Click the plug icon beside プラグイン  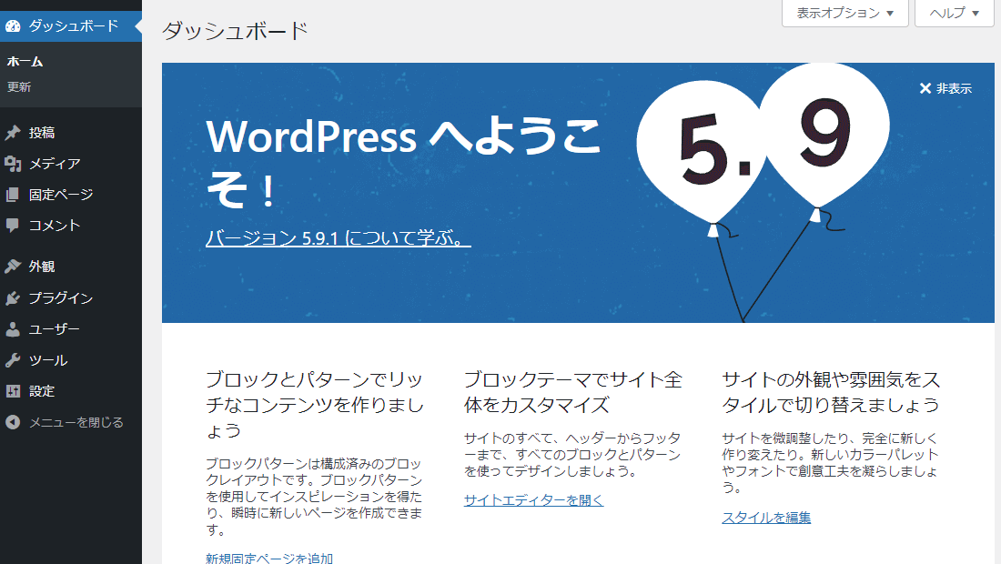point(13,298)
